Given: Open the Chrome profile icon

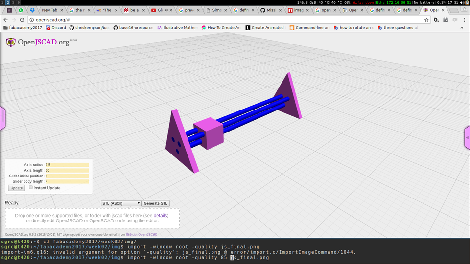Looking at the screenshot, I should [x=464, y=9].
